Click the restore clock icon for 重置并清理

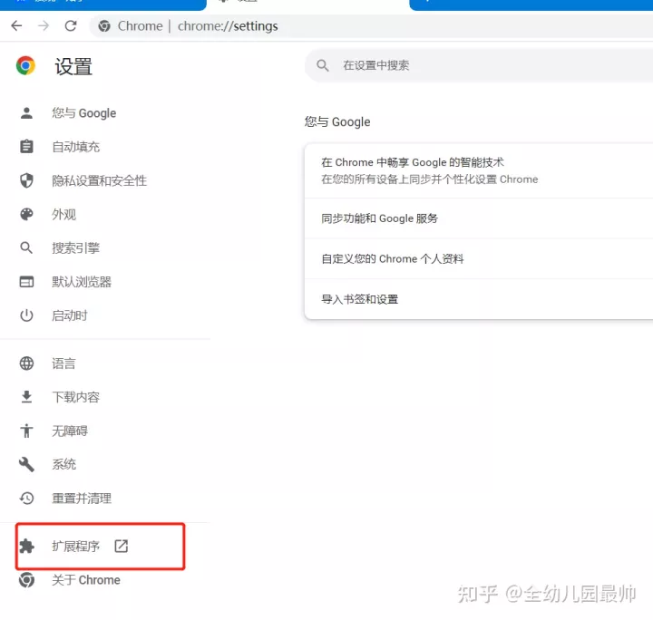pos(26,498)
